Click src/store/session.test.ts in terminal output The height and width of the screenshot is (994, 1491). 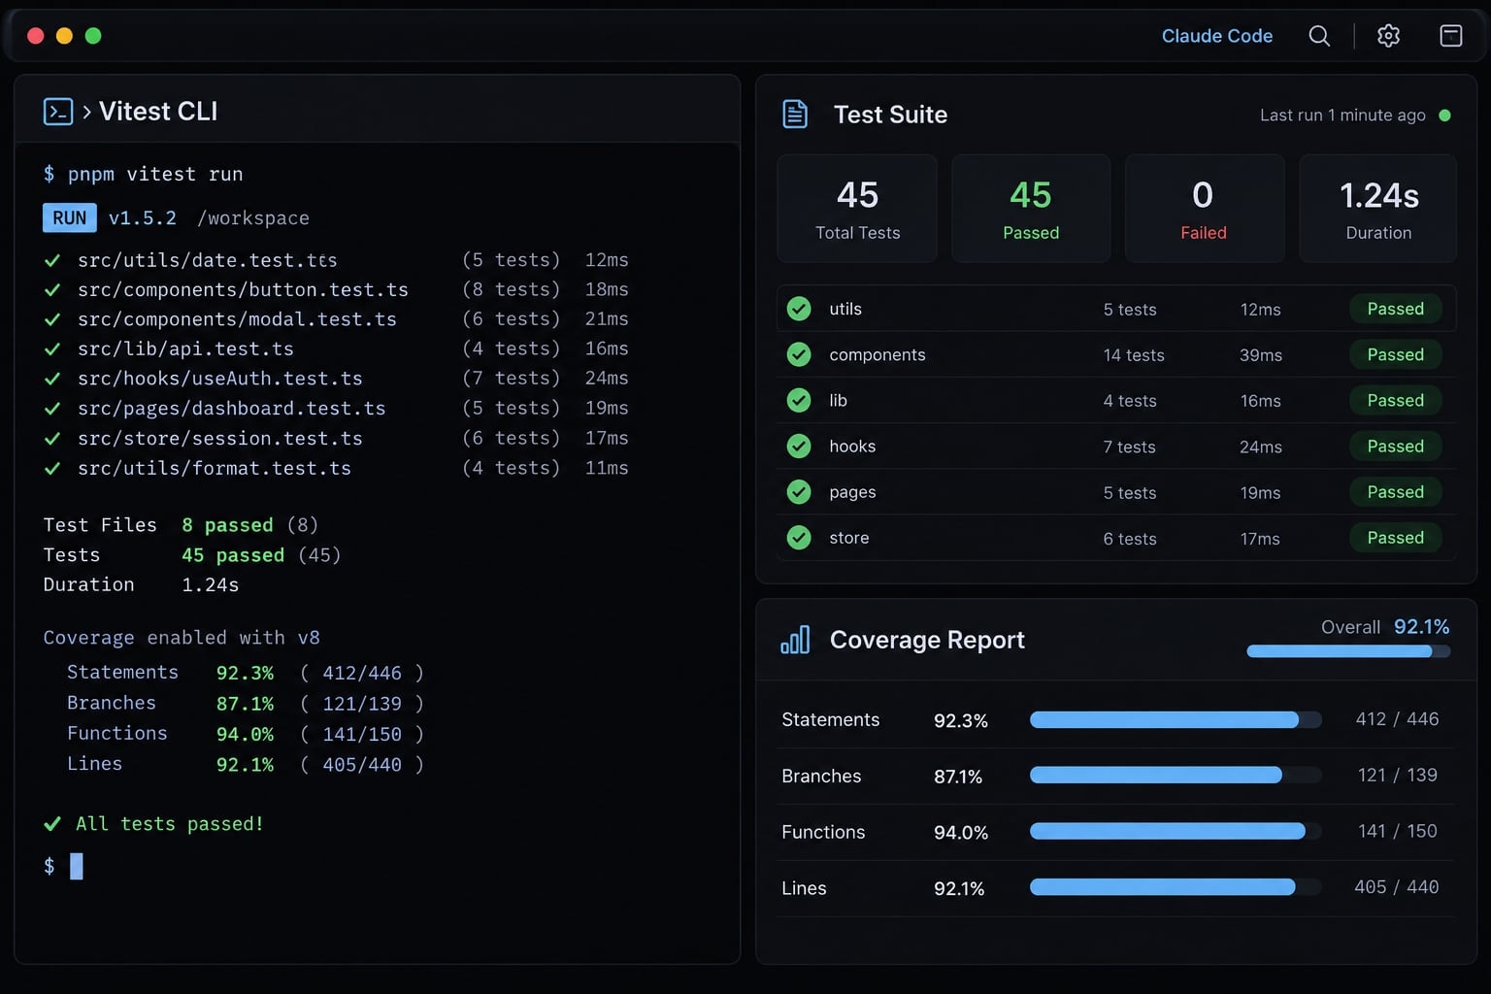(220, 438)
